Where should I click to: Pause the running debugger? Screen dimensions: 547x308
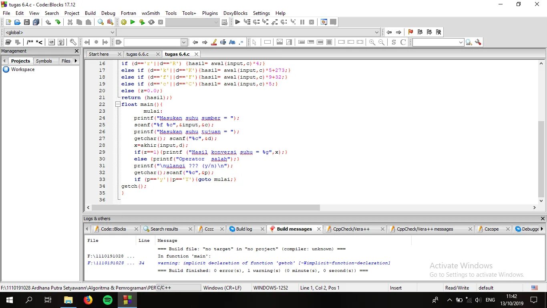pyautogui.click(x=302, y=22)
